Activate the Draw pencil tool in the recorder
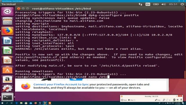This screenshot has width=186, height=105. coord(158,100)
